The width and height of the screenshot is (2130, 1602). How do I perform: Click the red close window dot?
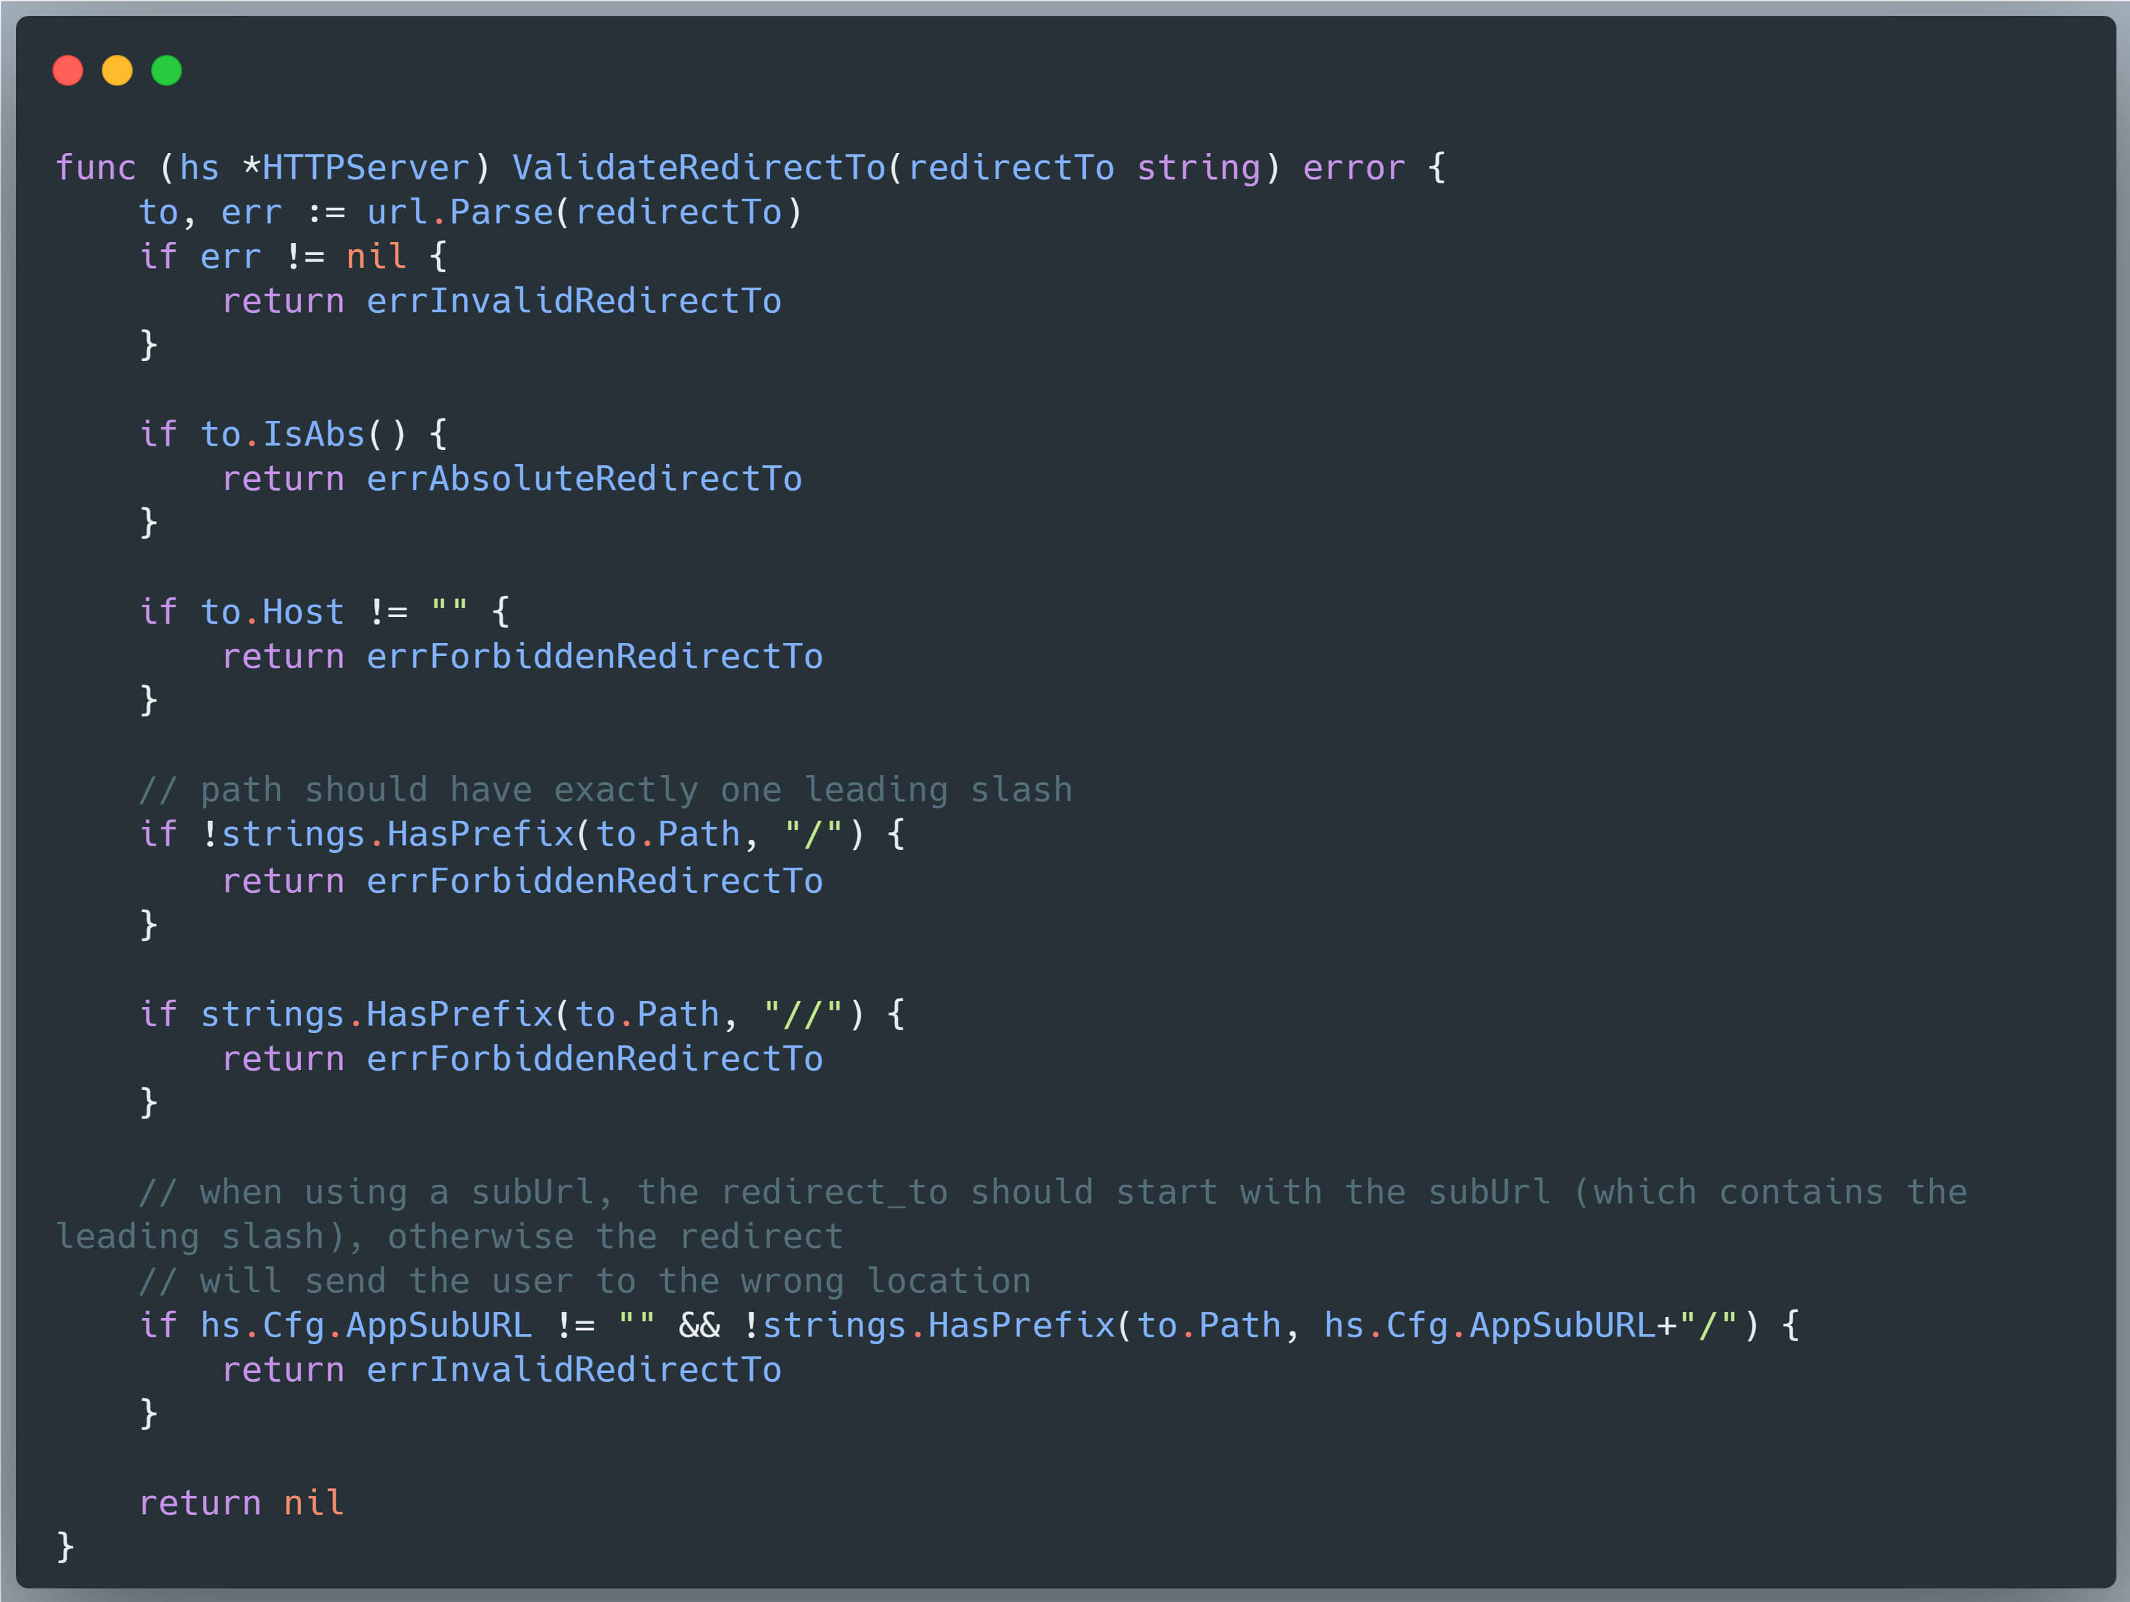point(67,70)
